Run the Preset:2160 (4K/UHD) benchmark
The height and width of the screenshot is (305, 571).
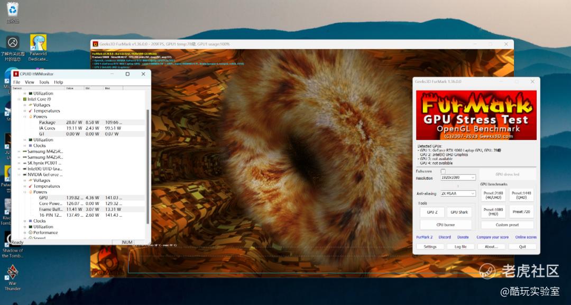(493, 196)
